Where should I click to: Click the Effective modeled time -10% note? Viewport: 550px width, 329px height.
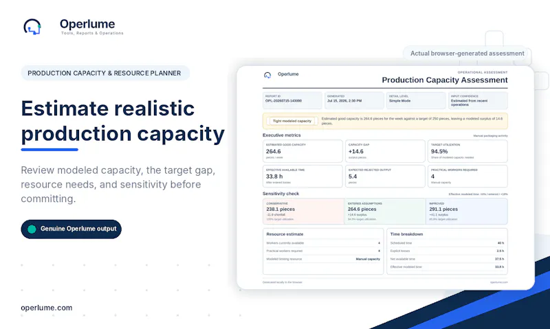pos(478,194)
